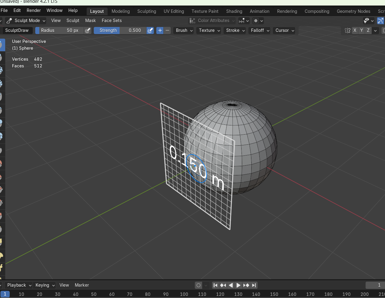Jump to the timeline start frame
The image size is (385, 298).
(215, 285)
